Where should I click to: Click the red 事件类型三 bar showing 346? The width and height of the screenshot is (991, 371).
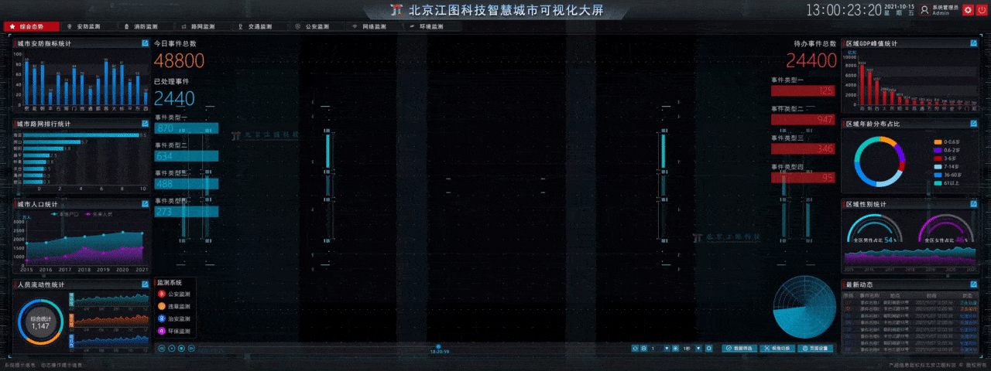803,148
